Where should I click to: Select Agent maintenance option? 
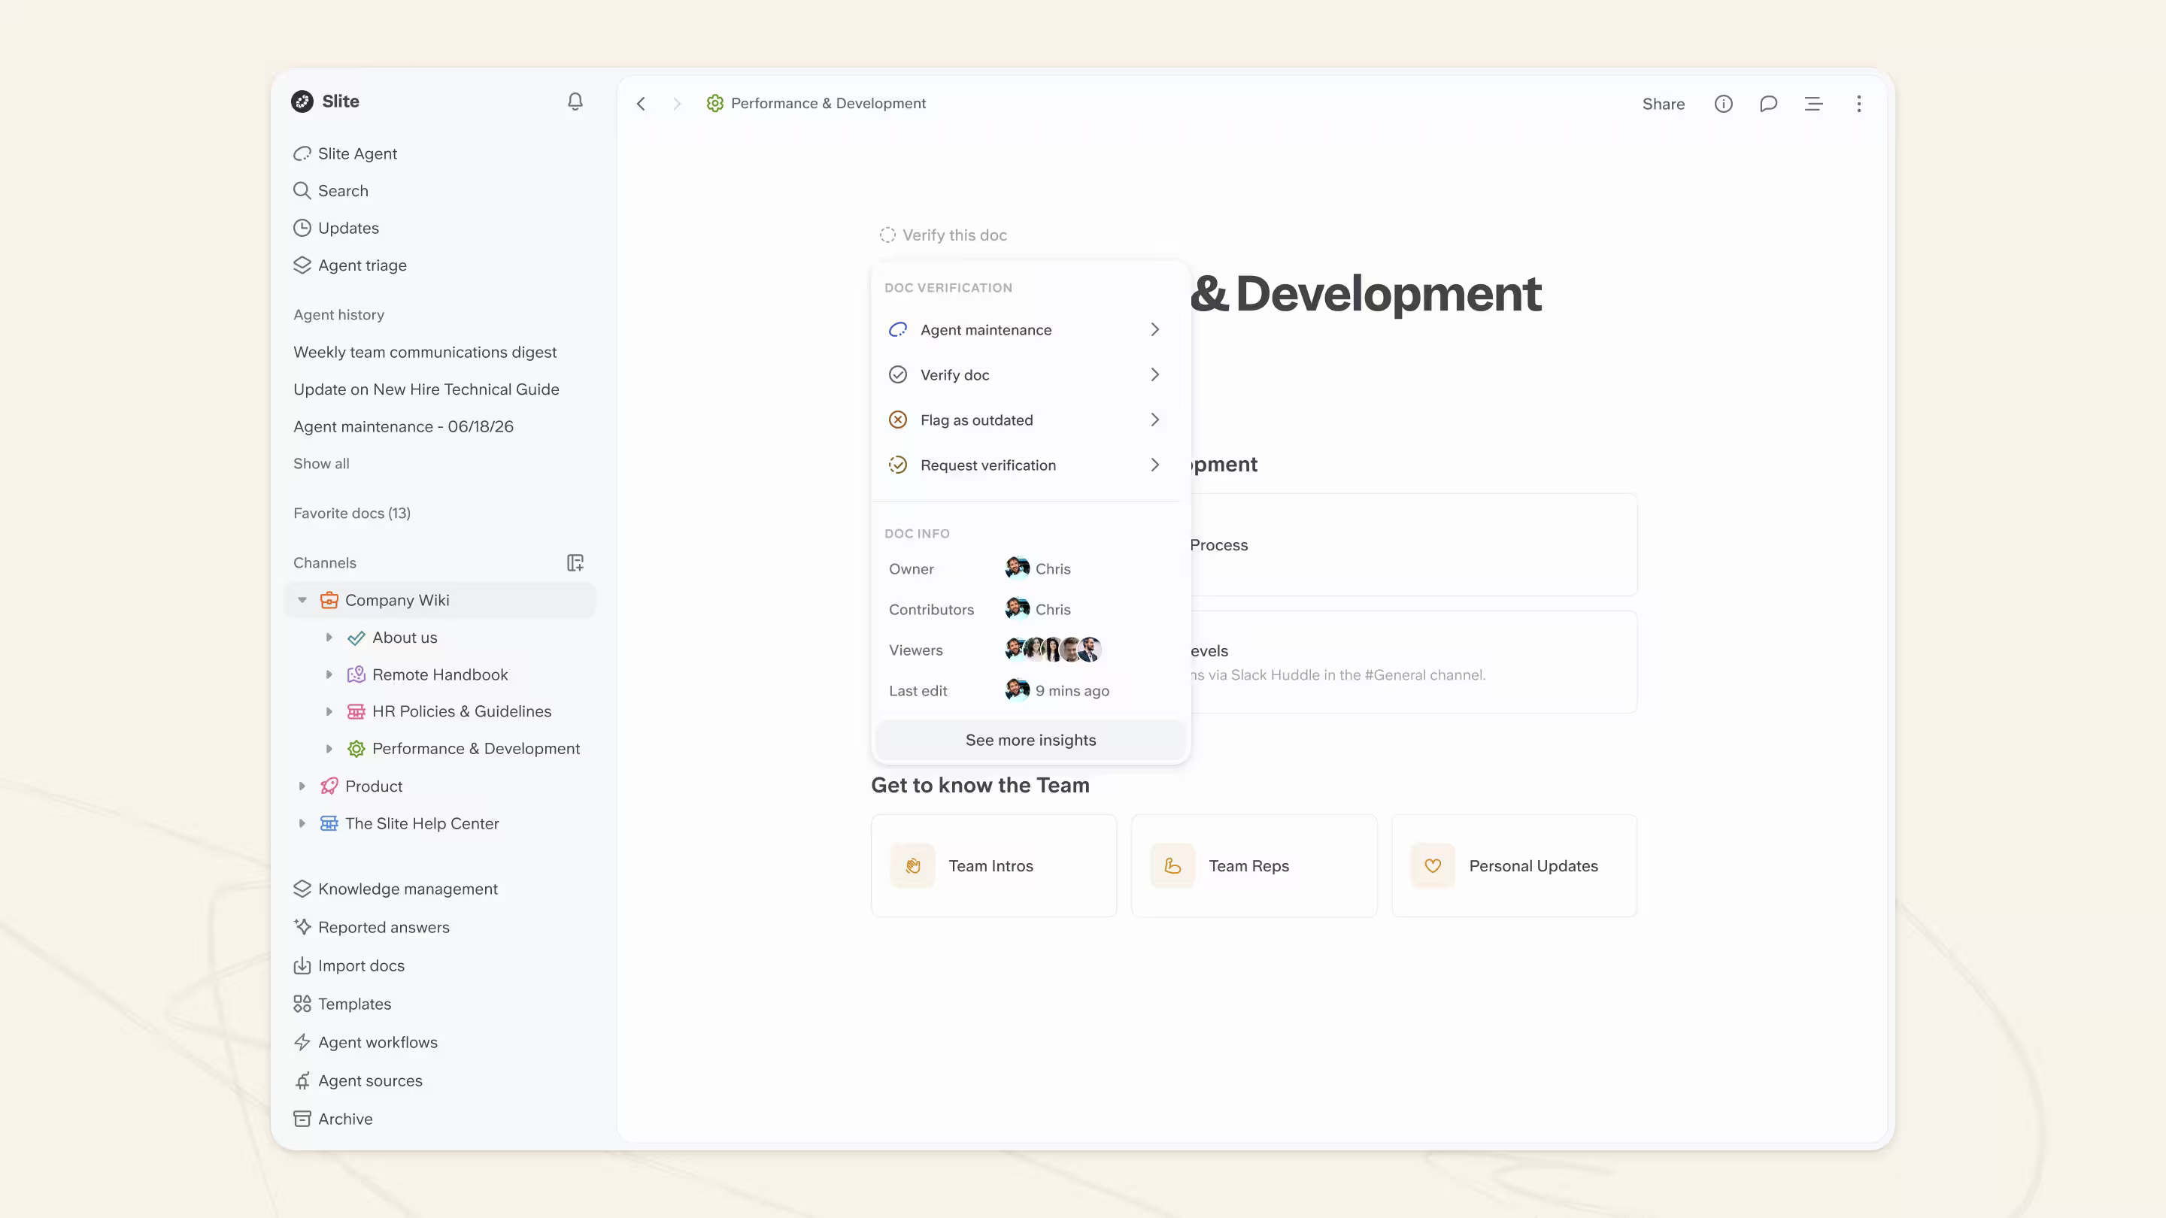1026,329
